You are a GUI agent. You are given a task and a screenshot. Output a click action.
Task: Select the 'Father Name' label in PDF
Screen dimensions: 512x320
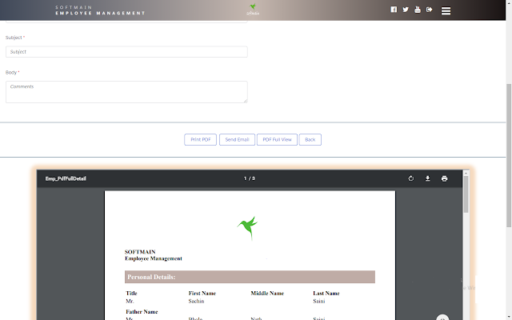point(142,312)
